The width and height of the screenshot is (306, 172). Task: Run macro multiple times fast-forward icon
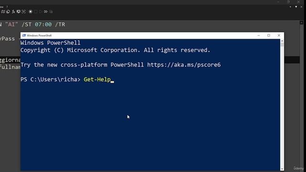(46, 11)
